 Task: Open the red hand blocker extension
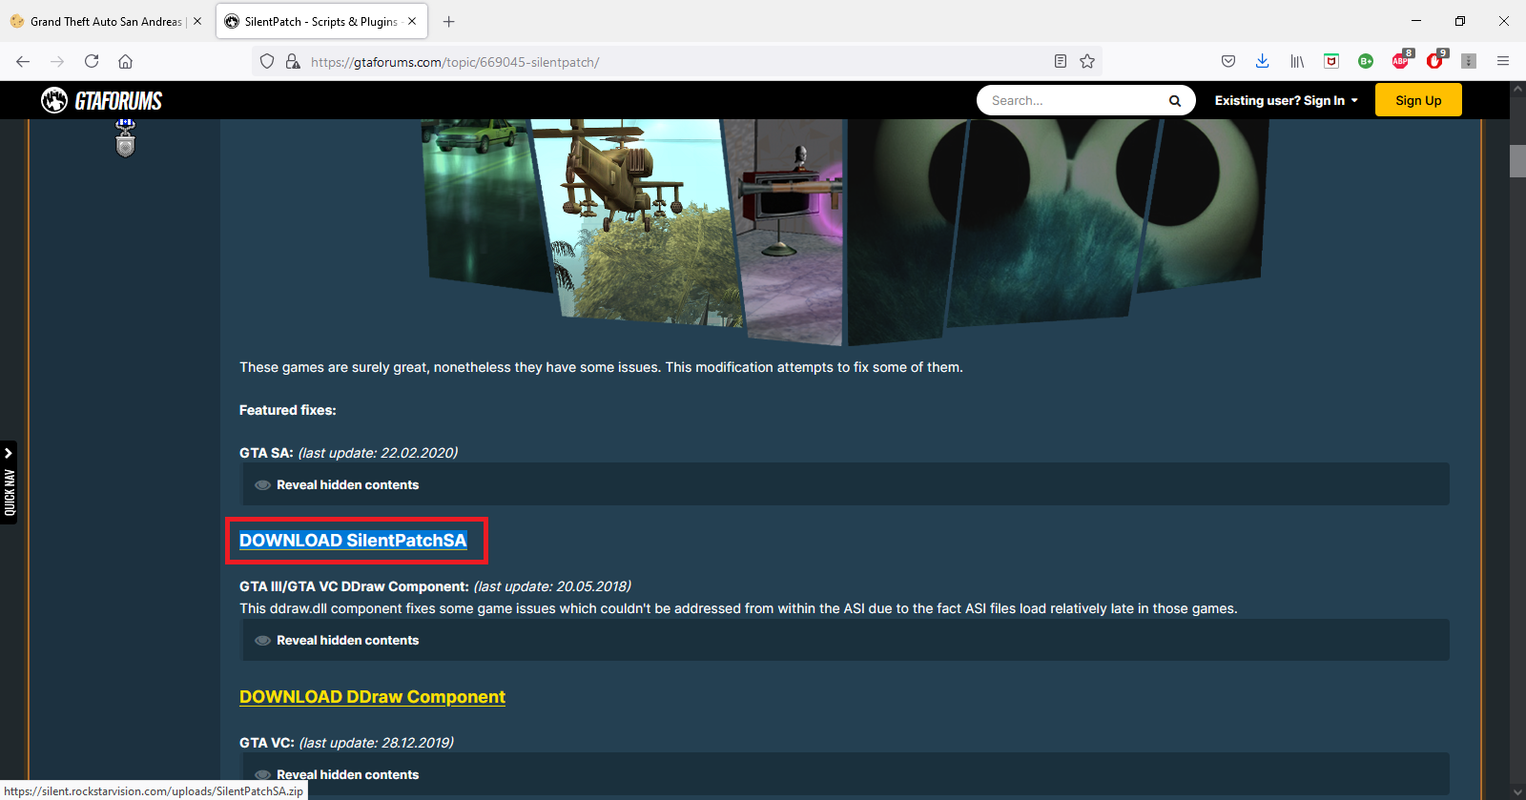1435,60
